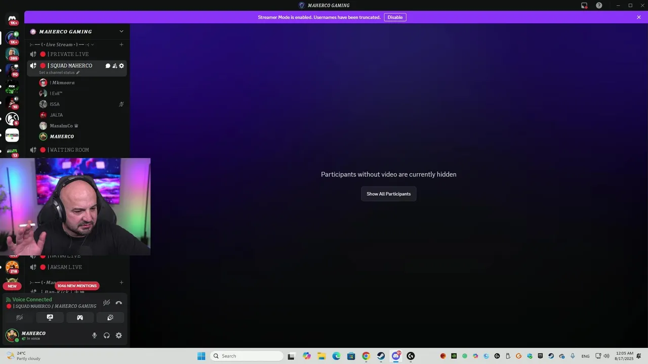648x364 pixels.
Task: Invite people to SQUAD MAHERCO channel
Action: [x=114, y=66]
